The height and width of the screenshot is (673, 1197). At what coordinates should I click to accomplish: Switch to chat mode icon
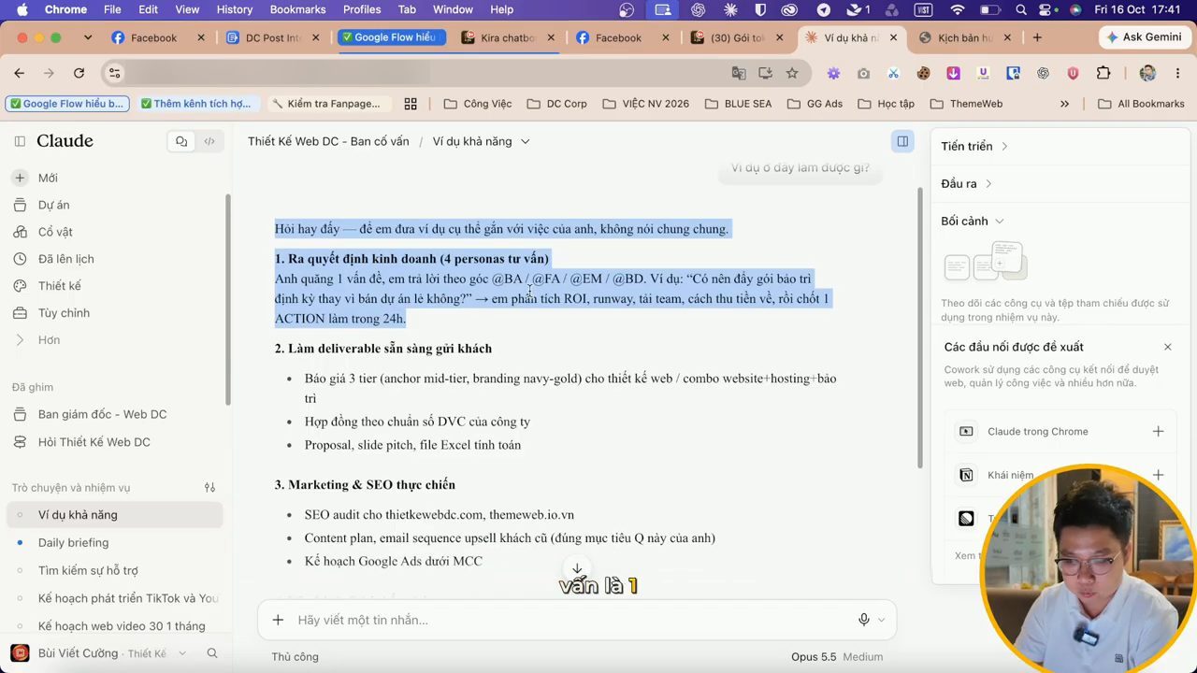[181, 141]
